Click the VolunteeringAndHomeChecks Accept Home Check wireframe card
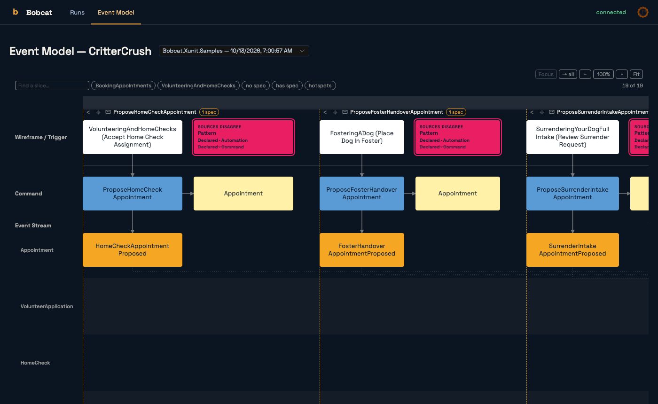Viewport: 658px width, 404px height. pos(133,137)
